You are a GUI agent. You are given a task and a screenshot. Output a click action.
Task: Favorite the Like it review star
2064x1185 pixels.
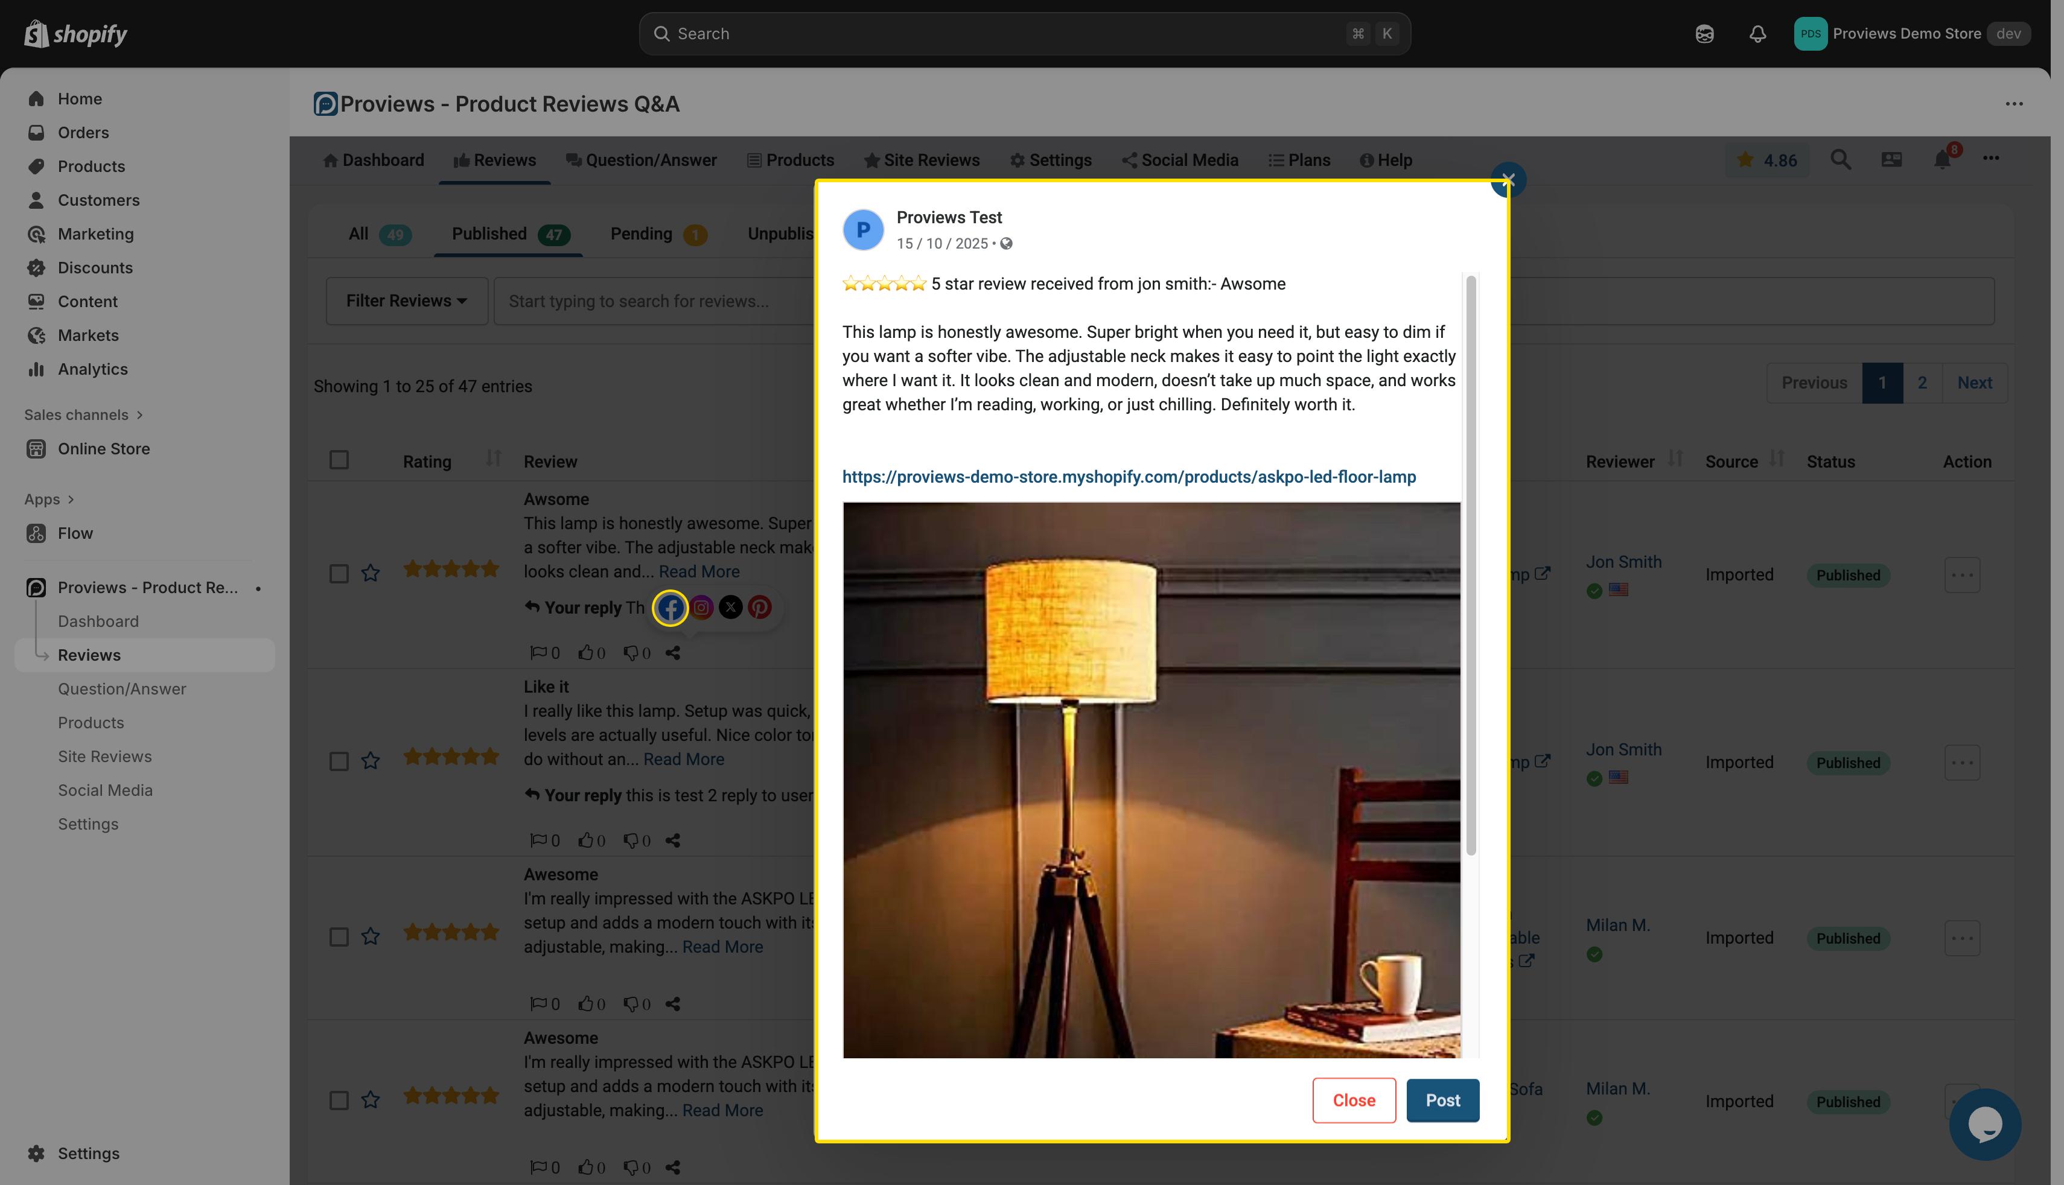(x=371, y=761)
